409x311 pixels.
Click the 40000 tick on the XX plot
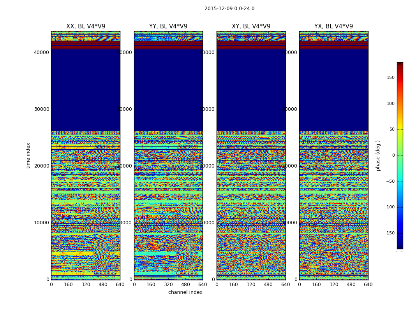(x=41, y=52)
